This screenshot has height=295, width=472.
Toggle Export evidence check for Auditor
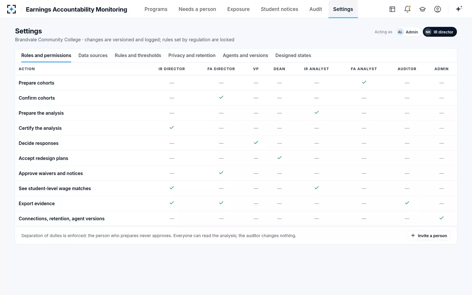407,203
